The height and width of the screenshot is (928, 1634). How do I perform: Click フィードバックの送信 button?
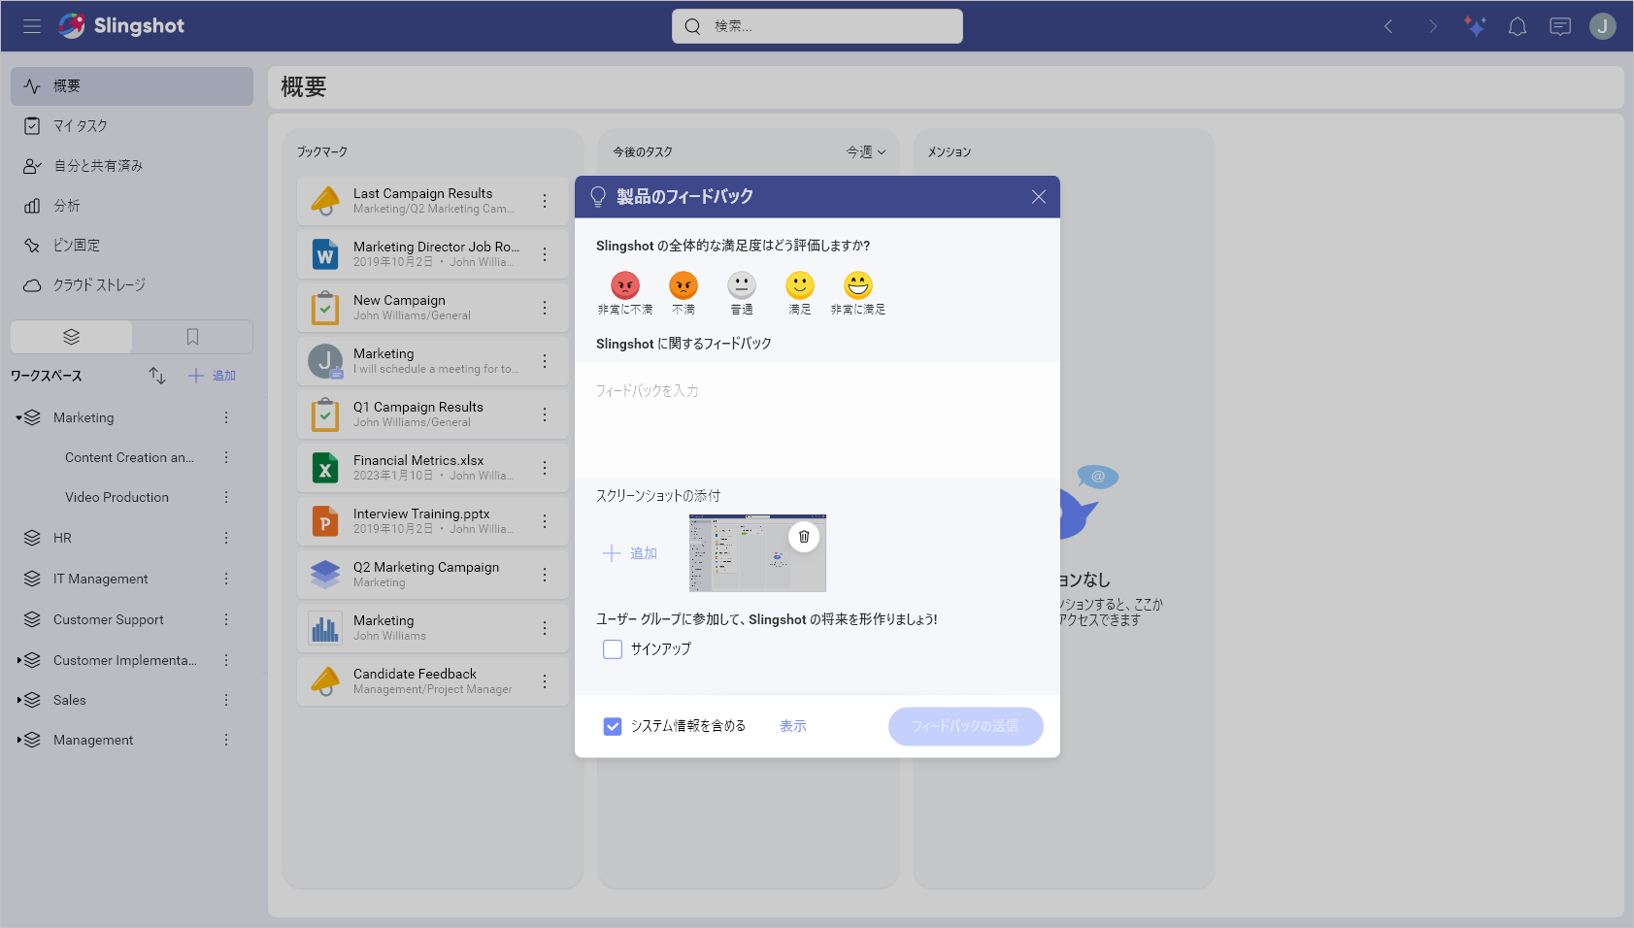pyautogui.click(x=966, y=726)
